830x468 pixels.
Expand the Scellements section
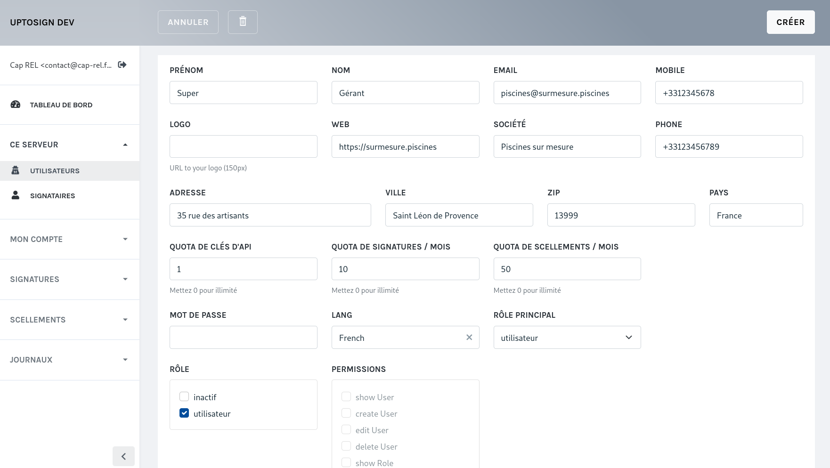point(70,320)
